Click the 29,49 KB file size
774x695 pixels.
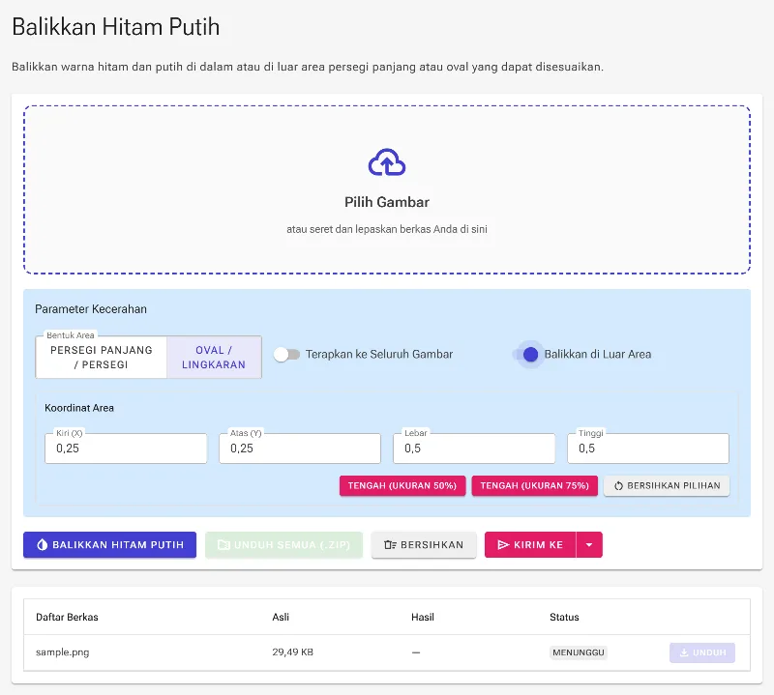(293, 652)
